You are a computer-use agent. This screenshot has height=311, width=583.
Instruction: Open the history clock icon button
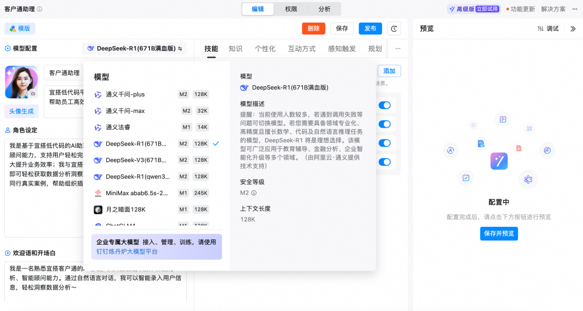(394, 29)
